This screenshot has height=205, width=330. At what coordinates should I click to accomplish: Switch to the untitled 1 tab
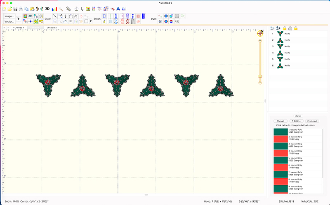click(x=19, y=28)
